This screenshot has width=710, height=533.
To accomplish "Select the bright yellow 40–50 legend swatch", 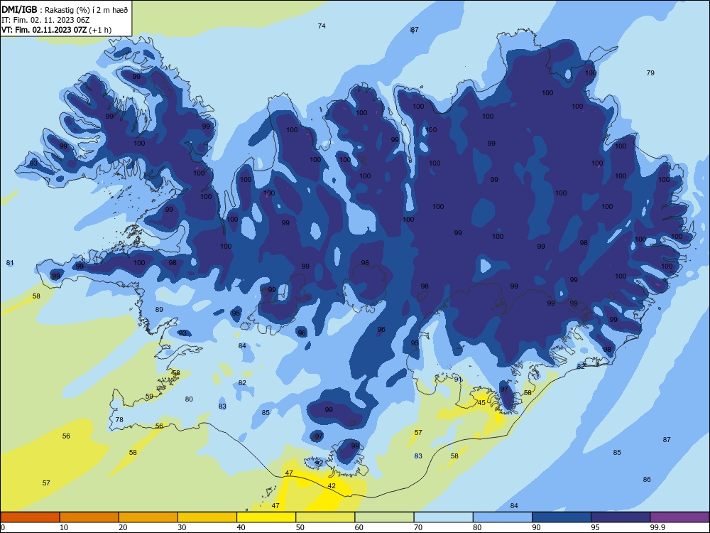I will (x=266, y=517).
